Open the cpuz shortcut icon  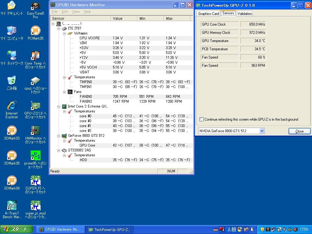point(35,81)
